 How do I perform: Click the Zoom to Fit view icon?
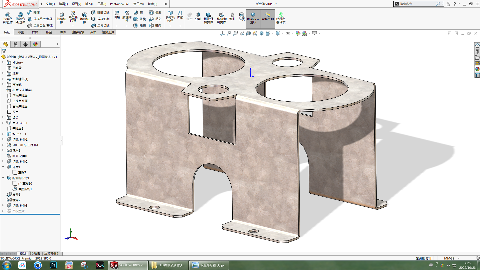click(229, 33)
